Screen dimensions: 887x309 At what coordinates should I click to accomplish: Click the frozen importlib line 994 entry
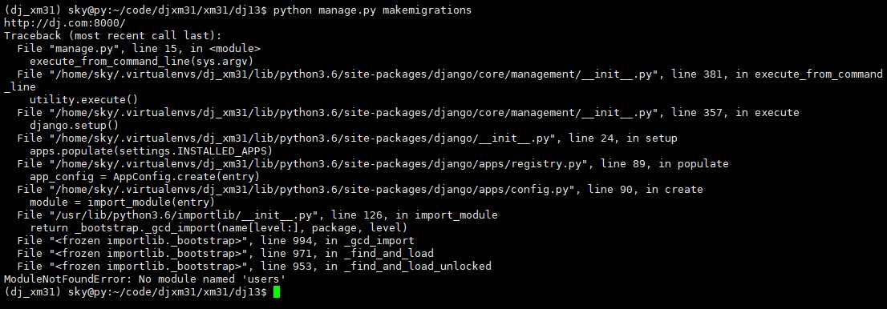pos(216,241)
